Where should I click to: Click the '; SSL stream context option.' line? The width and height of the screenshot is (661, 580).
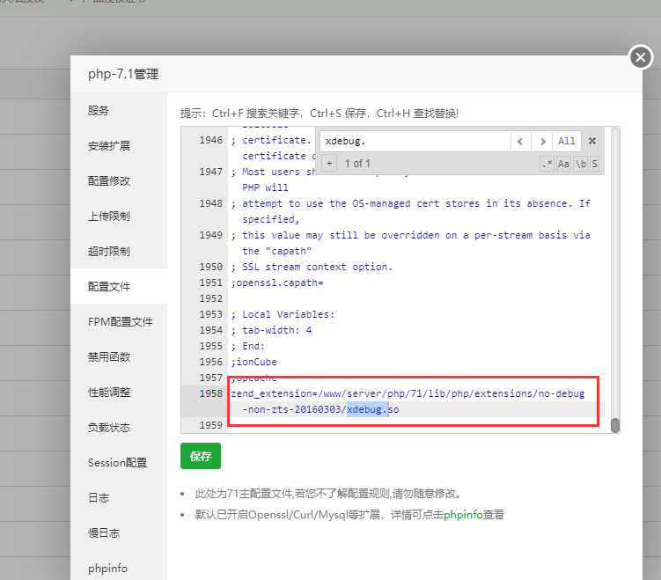[312, 267]
